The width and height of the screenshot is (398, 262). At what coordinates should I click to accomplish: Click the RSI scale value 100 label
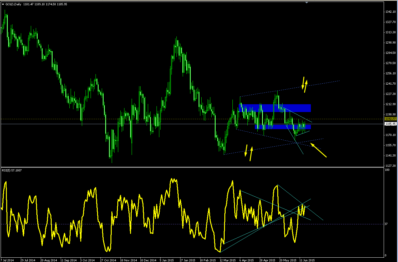(x=388, y=170)
